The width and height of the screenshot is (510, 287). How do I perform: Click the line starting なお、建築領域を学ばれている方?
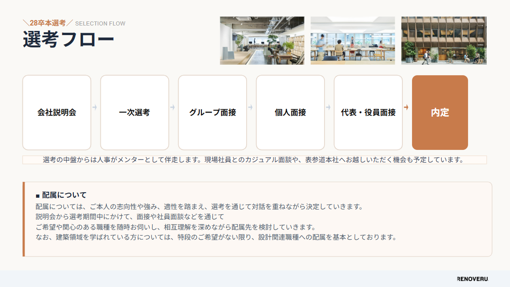click(216, 237)
